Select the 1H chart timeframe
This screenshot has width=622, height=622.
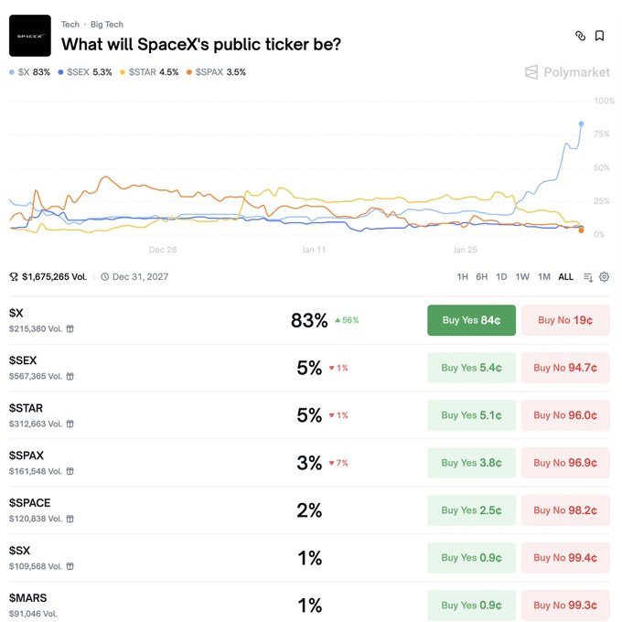click(463, 276)
